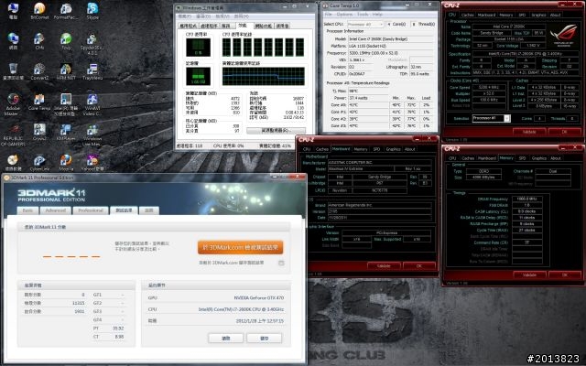The width and height of the screenshot is (586, 366).
Task: Click Validate in CPU-Z Mainboard window
Action: click(x=384, y=266)
